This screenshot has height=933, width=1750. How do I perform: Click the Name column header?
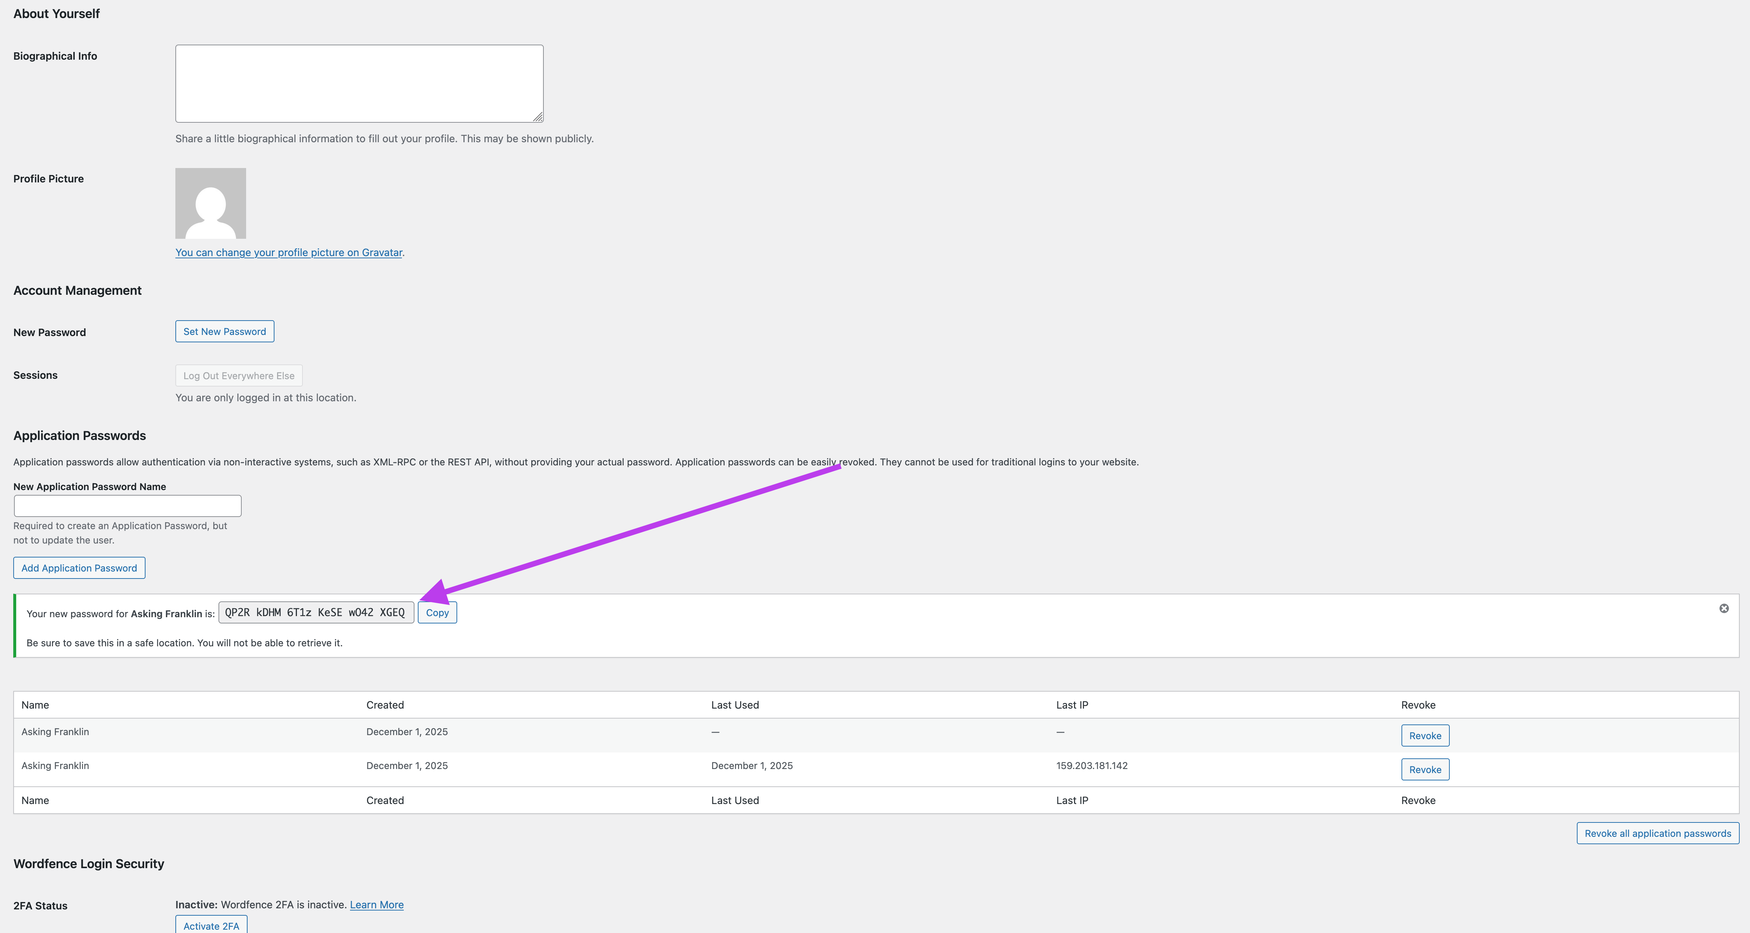(35, 705)
